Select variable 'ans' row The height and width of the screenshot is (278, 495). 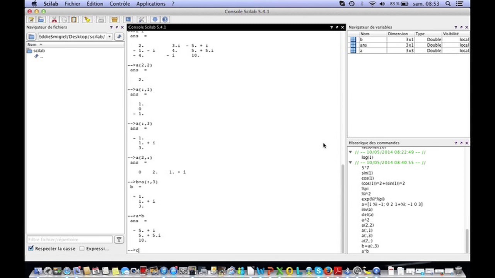pyautogui.click(x=409, y=45)
